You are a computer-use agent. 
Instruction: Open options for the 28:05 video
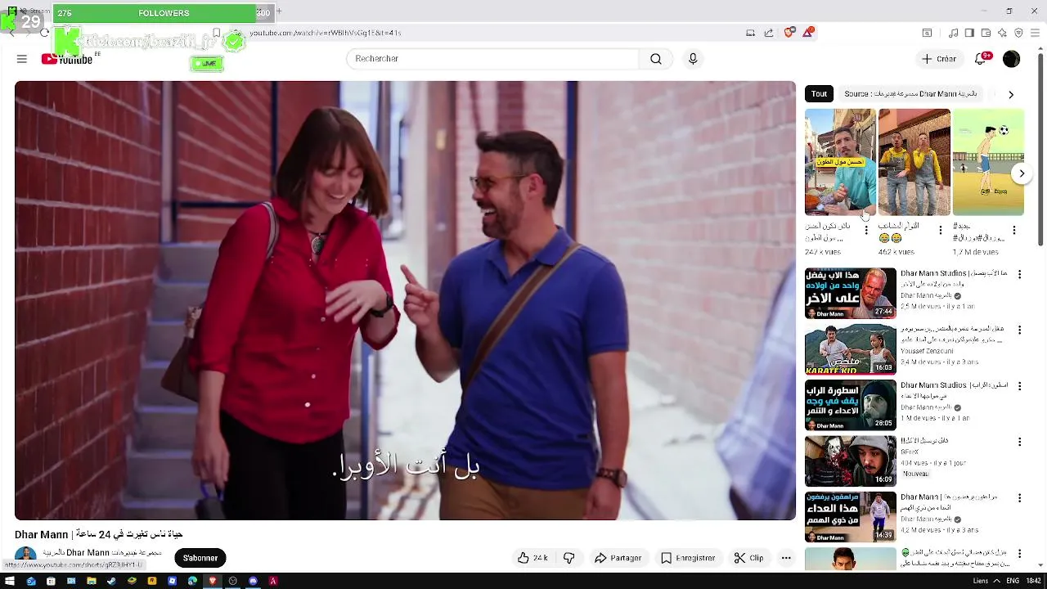(1019, 386)
